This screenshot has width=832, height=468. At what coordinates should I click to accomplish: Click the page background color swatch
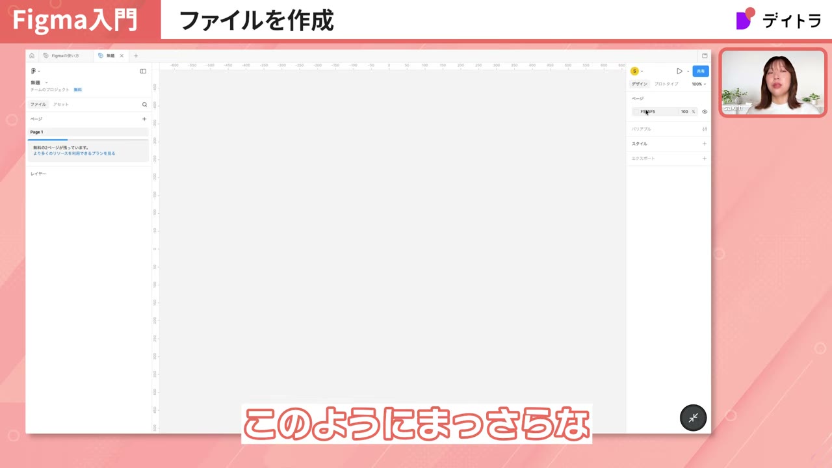point(636,112)
